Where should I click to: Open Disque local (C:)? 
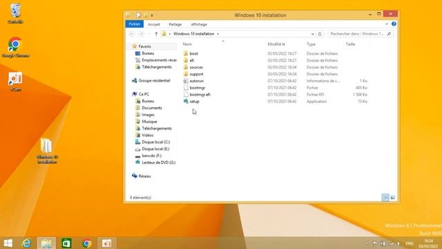coord(155,142)
